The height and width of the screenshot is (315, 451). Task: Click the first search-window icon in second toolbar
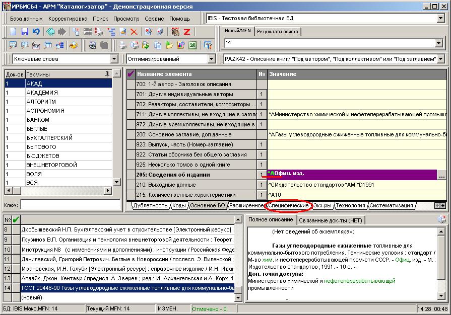13,45
